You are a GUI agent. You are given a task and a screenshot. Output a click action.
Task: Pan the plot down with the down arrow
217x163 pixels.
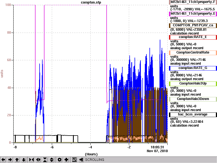point(24,160)
